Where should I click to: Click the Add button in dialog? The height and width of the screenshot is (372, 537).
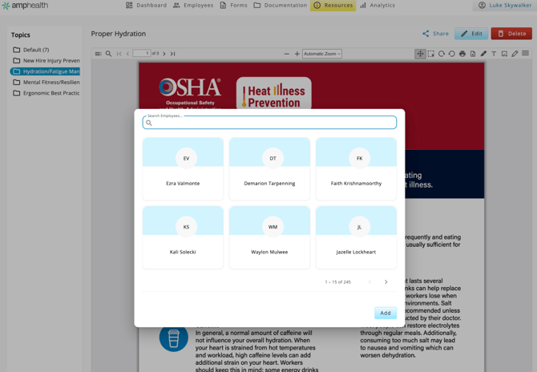pyautogui.click(x=386, y=313)
